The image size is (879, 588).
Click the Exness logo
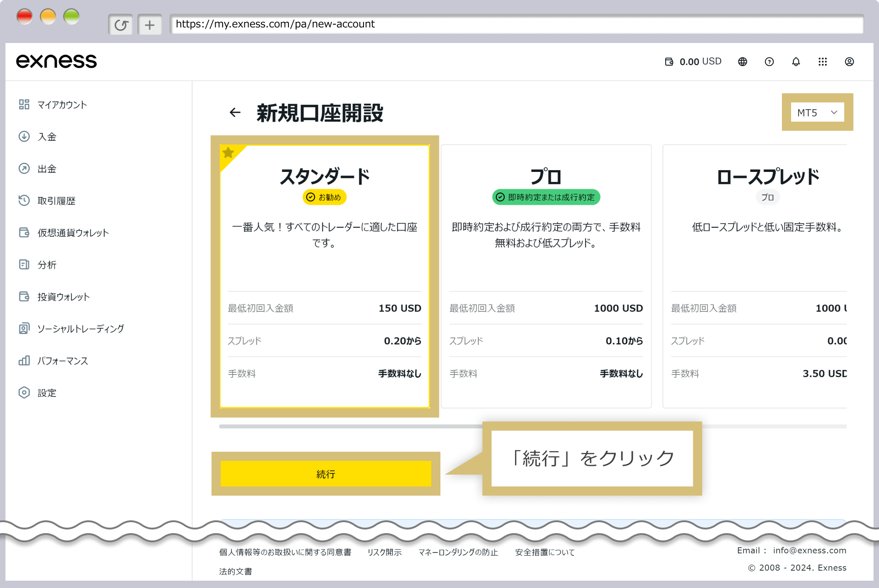click(56, 61)
